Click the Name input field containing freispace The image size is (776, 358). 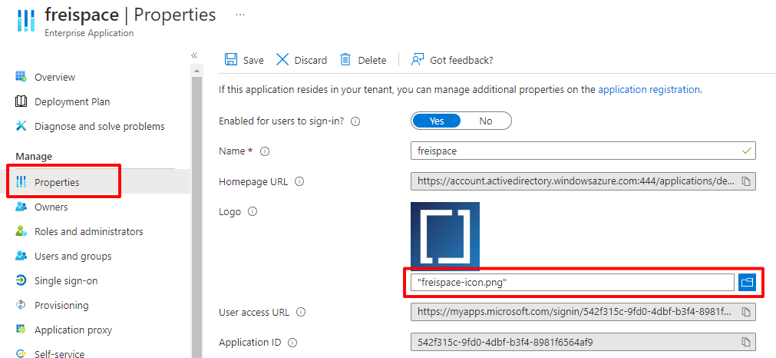tap(583, 151)
